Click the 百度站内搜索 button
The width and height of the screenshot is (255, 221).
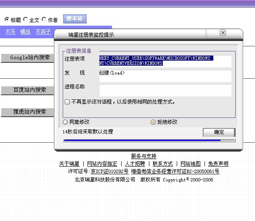(x=28, y=91)
